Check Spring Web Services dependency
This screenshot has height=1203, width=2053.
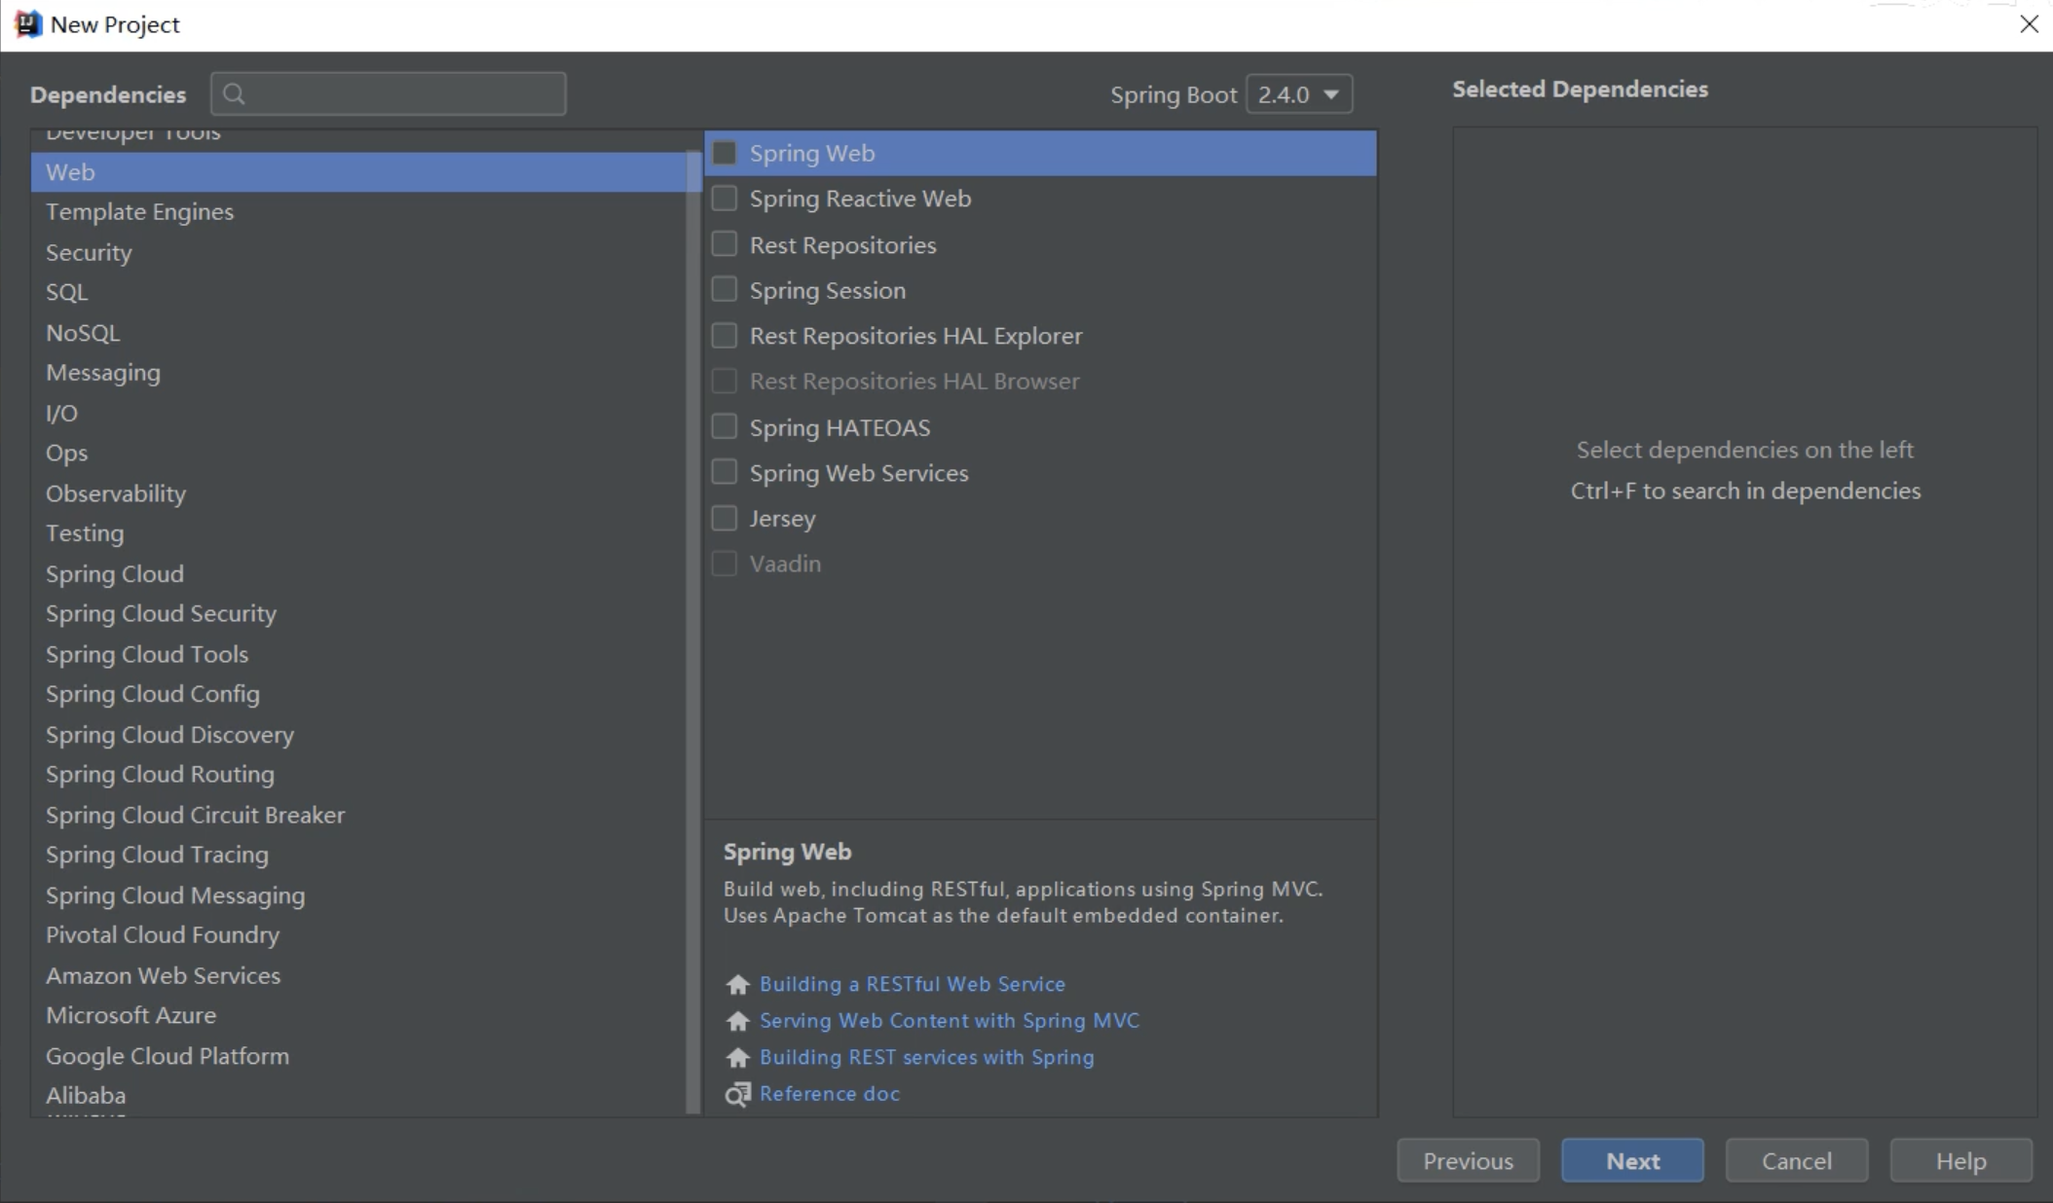tap(725, 473)
